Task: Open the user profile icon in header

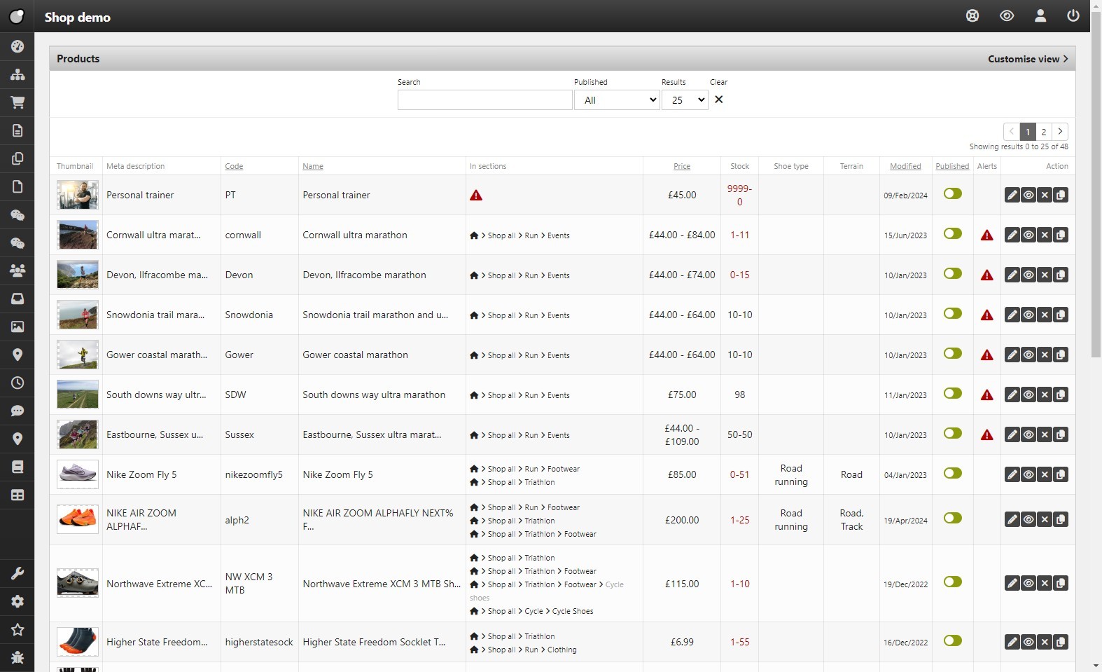Action: coord(1040,15)
